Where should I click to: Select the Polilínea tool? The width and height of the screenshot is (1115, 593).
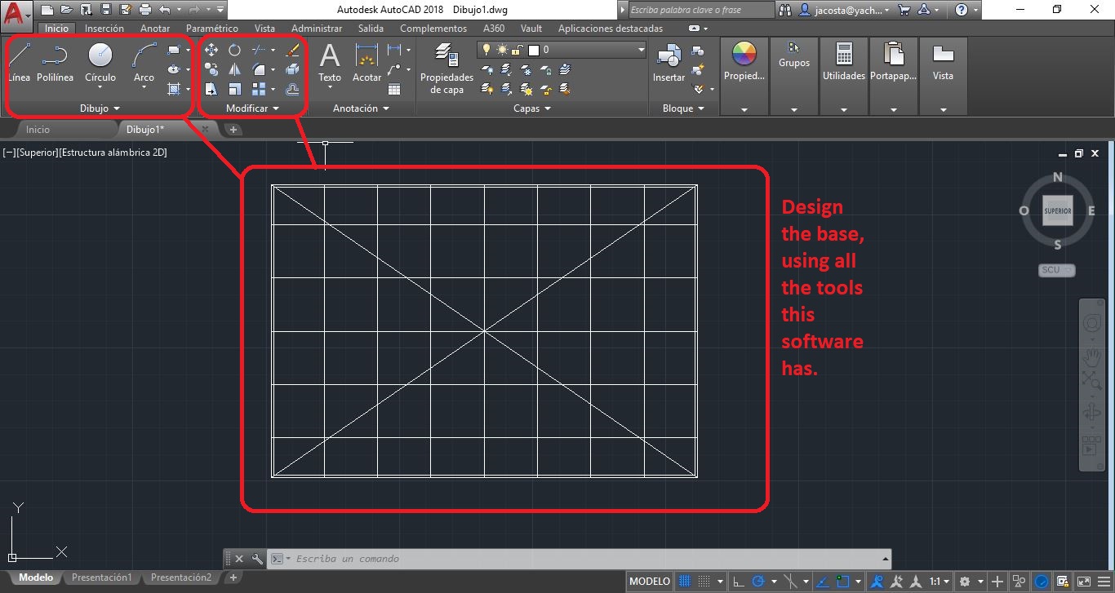point(55,63)
